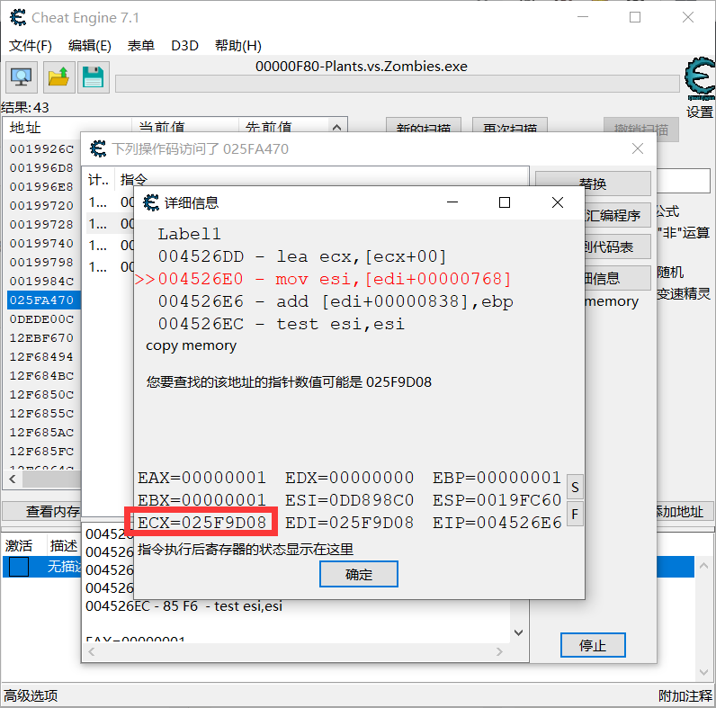Click 高级选项 in status bar
The image size is (716, 708).
point(31,695)
